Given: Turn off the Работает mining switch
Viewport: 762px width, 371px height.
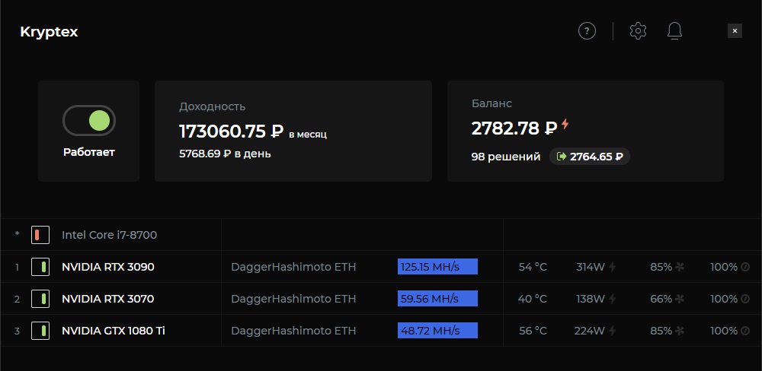Looking at the screenshot, I should tap(89, 120).
